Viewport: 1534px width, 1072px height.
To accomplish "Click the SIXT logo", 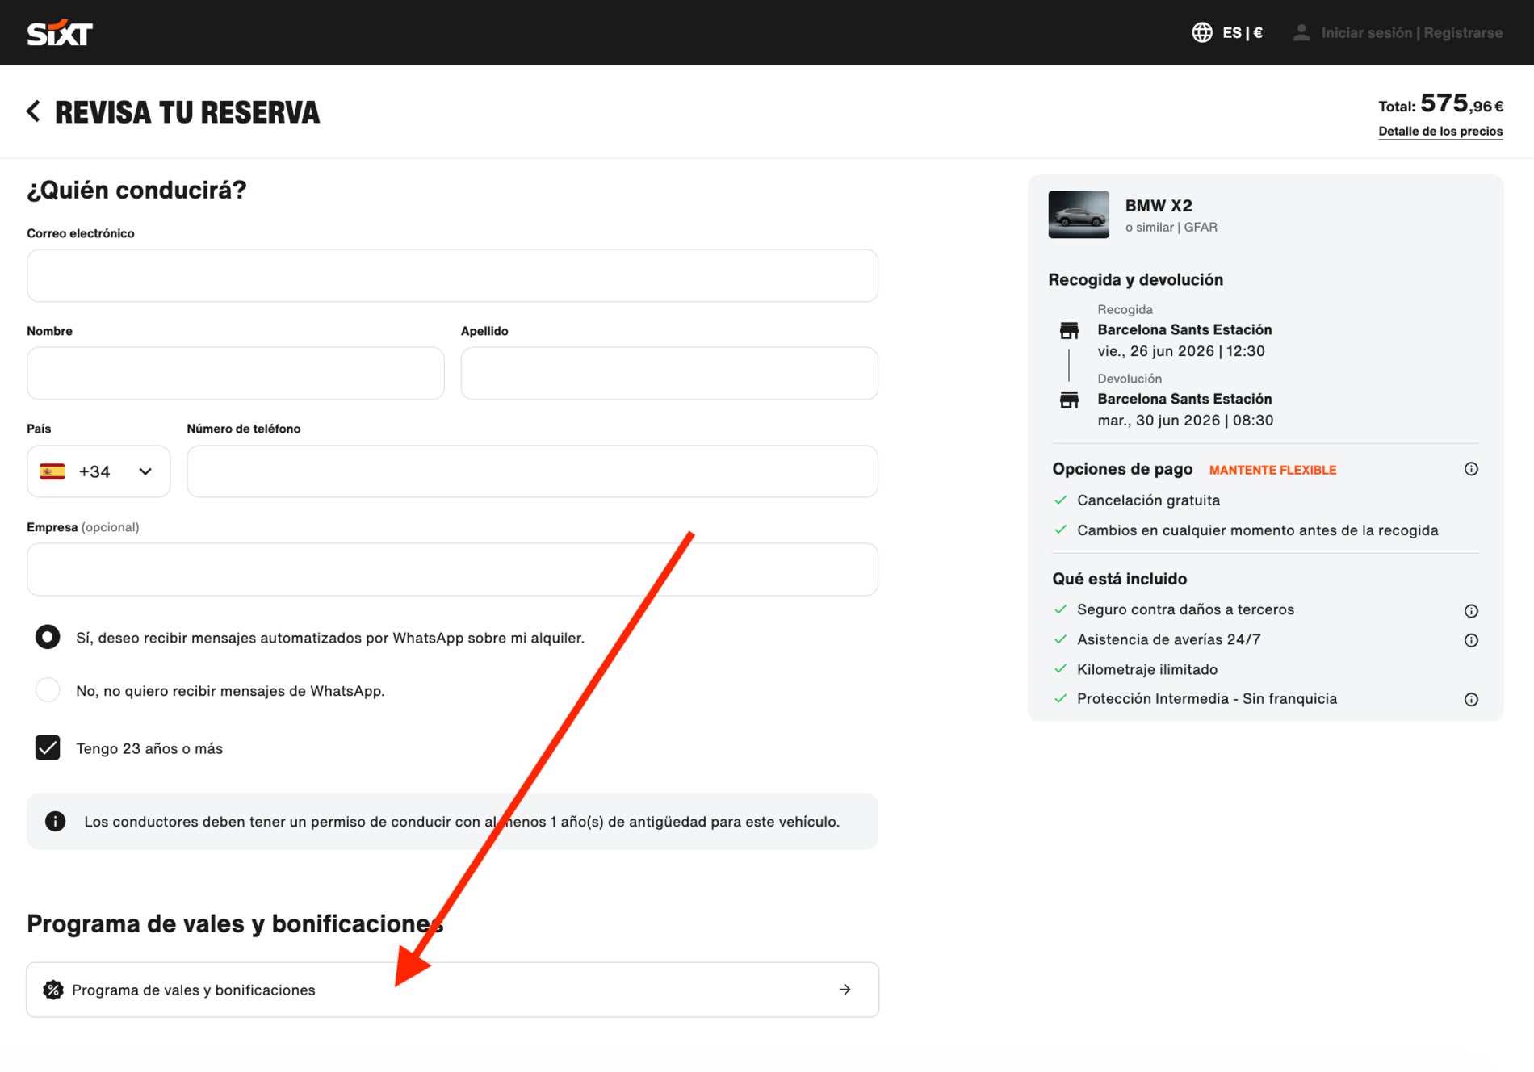I will [60, 33].
